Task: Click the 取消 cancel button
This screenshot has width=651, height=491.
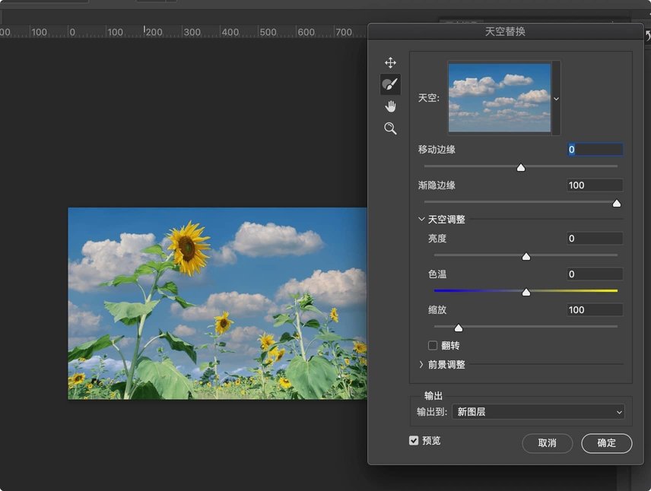Action: 547,443
